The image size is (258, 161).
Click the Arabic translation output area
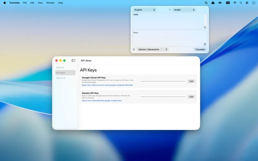point(170,38)
